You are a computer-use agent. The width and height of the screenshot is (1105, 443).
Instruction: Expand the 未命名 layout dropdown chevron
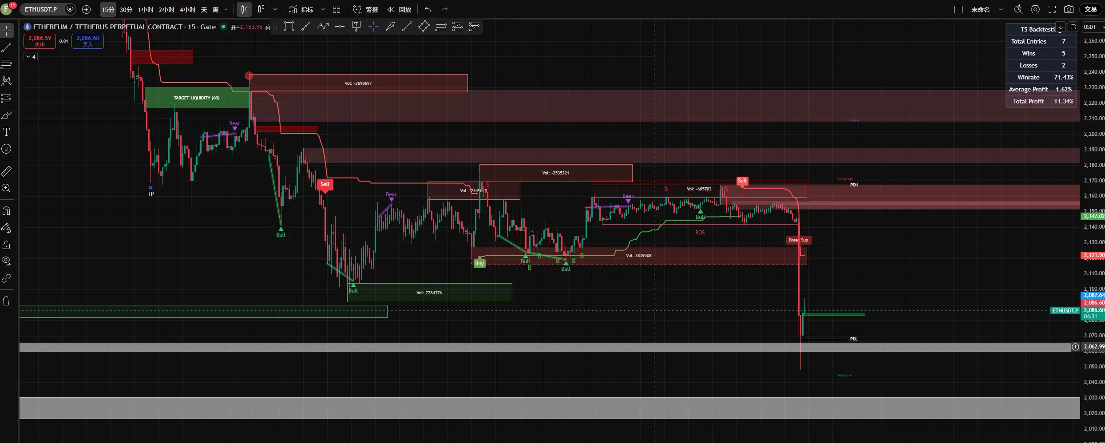click(x=1001, y=9)
